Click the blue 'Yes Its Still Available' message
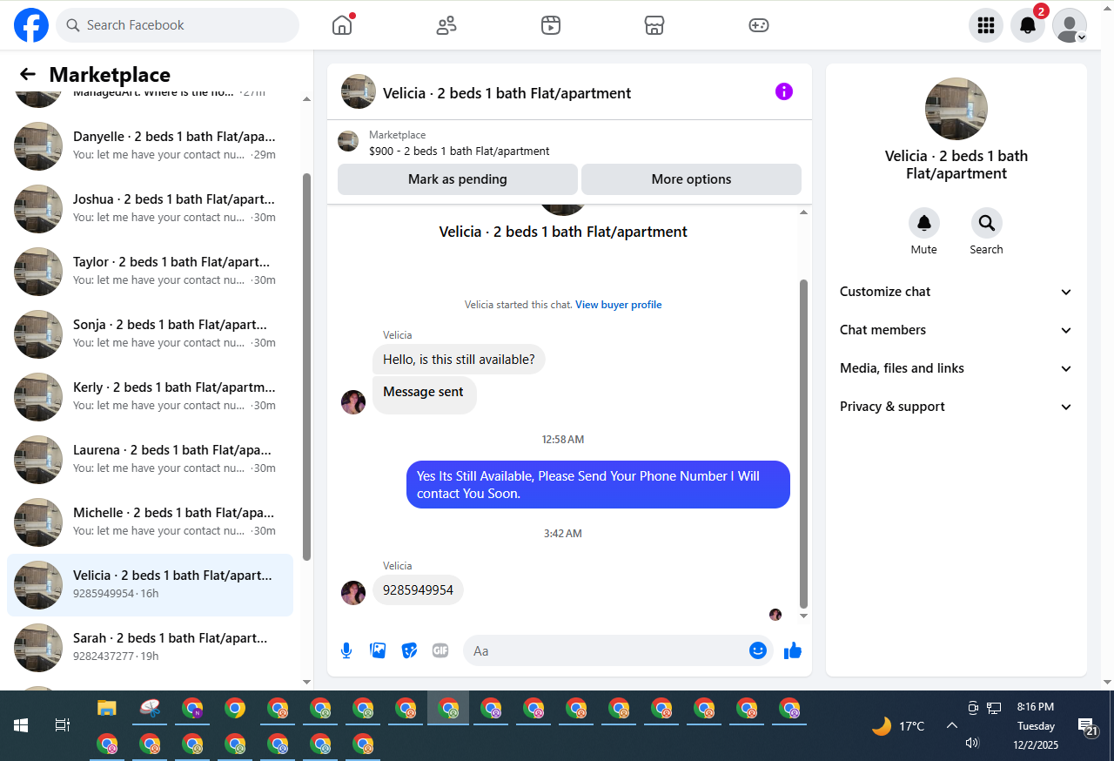The height and width of the screenshot is (761, 1114). pyautogui.click(x=598, y=485)
